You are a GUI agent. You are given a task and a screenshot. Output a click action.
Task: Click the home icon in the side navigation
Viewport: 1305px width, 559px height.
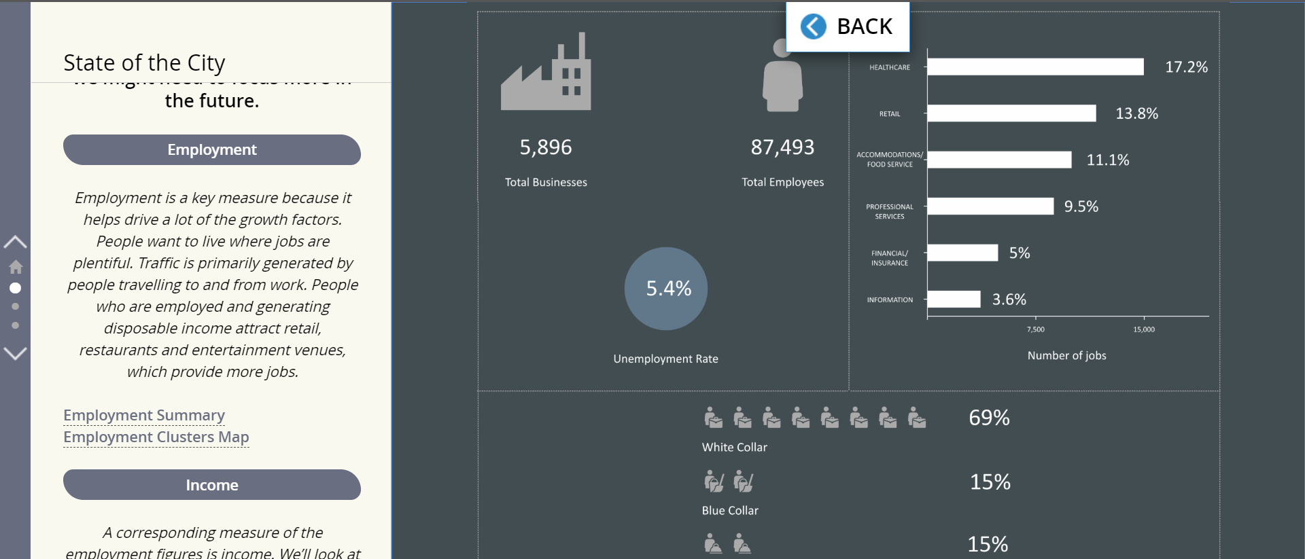pyautogui.click(x=16, y=267)
